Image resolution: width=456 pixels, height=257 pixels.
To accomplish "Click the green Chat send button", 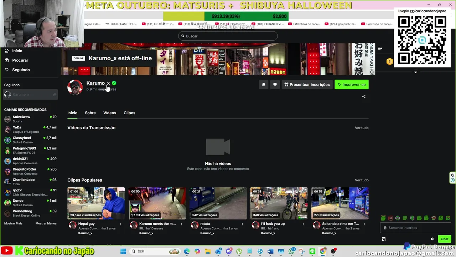I will coord(445,239).
